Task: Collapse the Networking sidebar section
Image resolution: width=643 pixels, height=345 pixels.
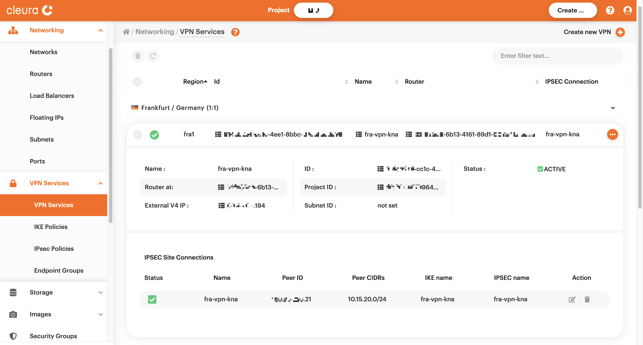Action: [100, 30]
